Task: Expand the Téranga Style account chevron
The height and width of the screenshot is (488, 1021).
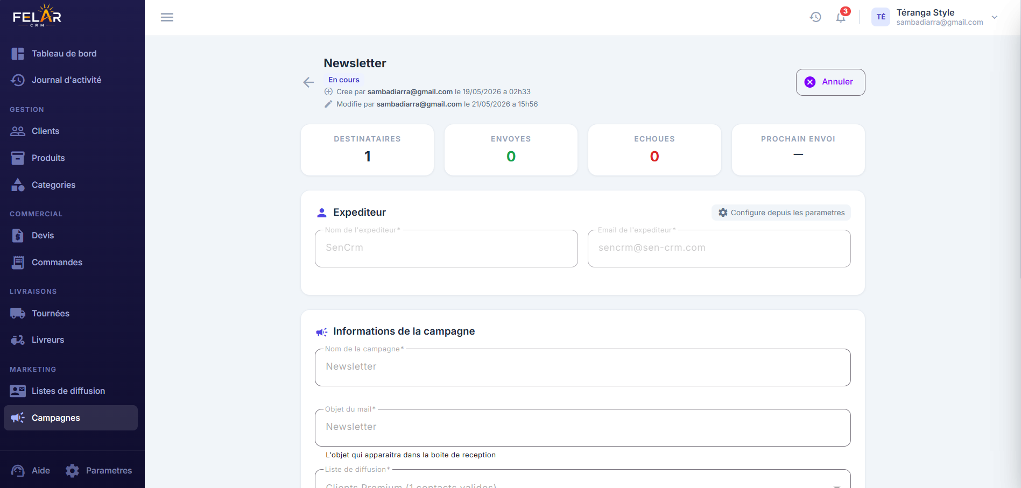Action: [x=995, y=17]
